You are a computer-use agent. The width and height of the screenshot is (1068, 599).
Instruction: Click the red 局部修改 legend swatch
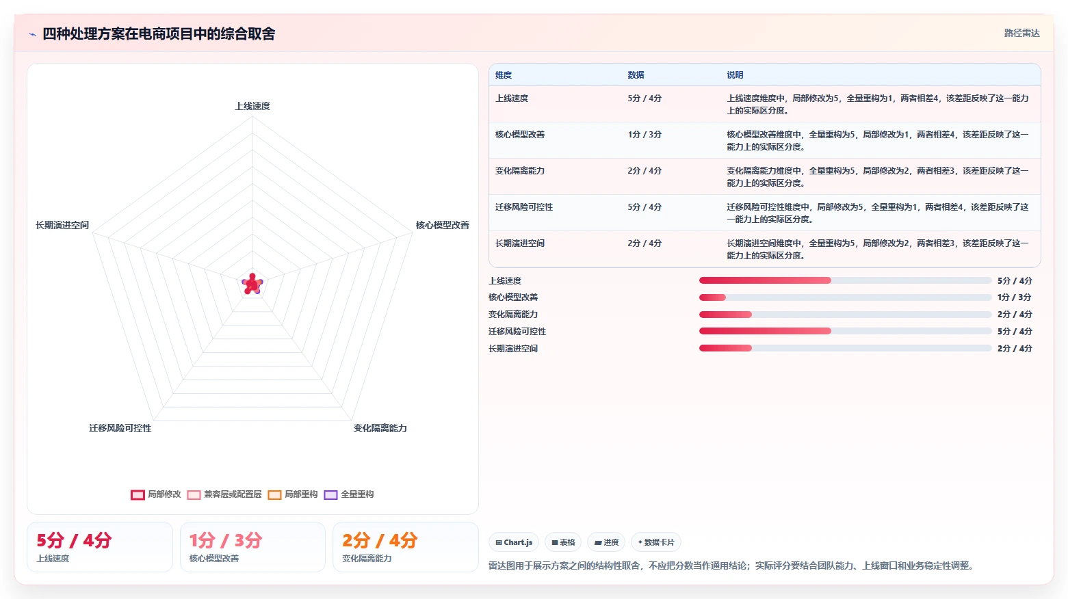coord(138,494)
